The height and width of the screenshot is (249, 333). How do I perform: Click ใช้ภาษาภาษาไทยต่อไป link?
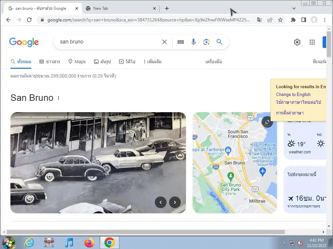pyautogui.click(x=299, y=102)
